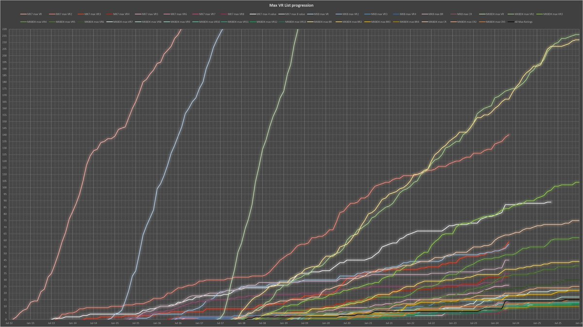The width and height of the screenshot is (583, 327).
Task: Select the 'MK8DX max VR3' legend entry
Action: tap(549, 14)
